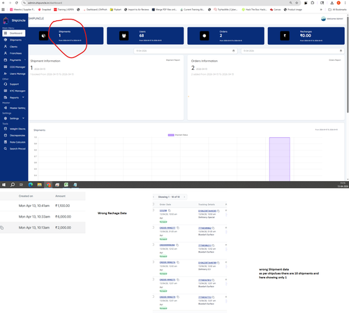This screenshot has width=349, height=321.
Task: Open the All Bookmarks folder
Action: pyautogui.click(x=337, y=10)
